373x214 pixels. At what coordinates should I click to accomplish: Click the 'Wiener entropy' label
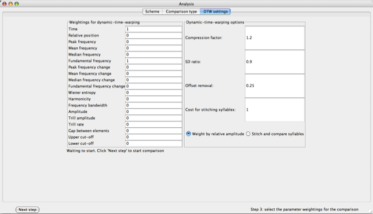pyautogui.click(x=82, y=93)
